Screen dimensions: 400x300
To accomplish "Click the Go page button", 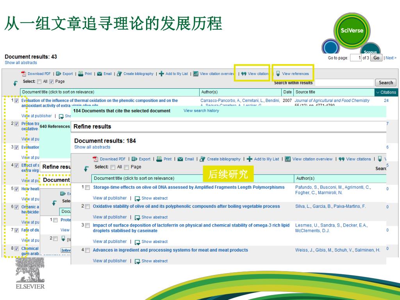I will point(376,58).
